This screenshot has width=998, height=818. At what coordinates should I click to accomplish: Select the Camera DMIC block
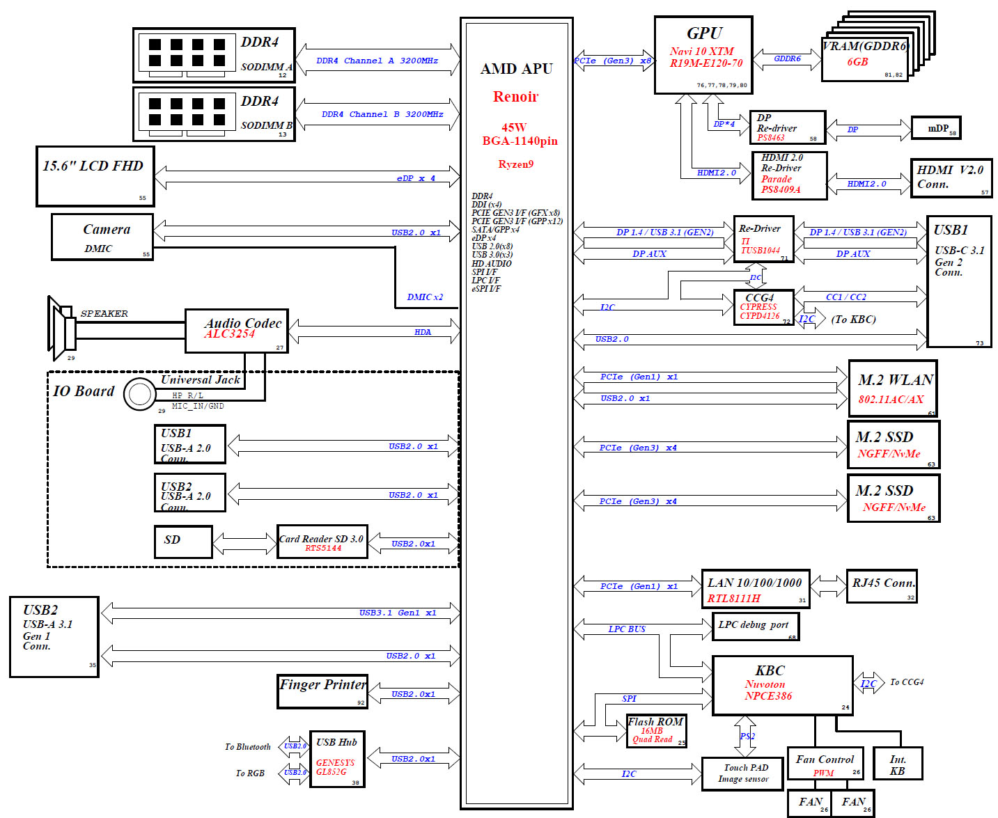[102, 237]
